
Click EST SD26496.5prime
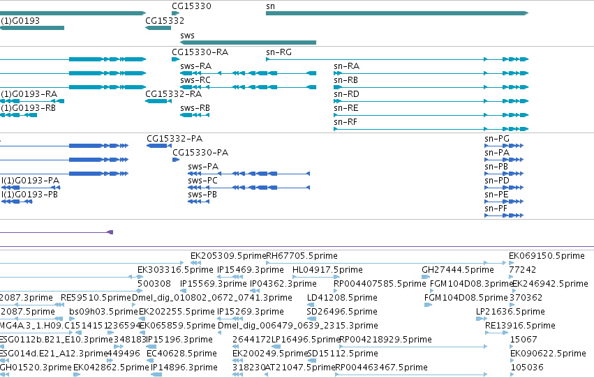[342, 312]
